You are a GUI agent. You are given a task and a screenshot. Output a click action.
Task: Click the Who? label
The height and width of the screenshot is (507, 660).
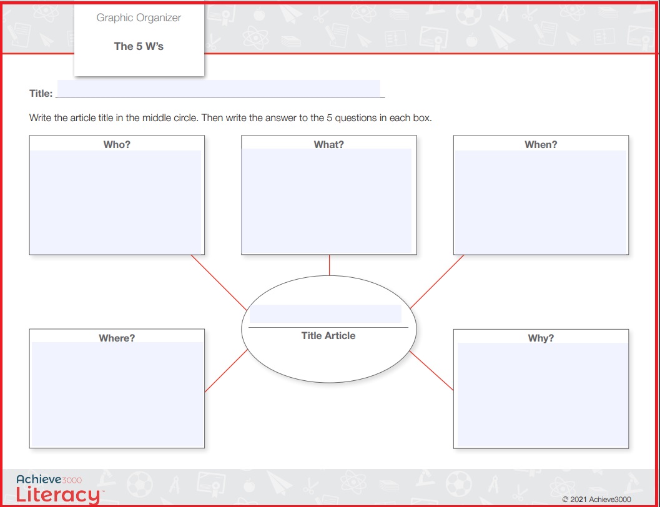(117, 144)
